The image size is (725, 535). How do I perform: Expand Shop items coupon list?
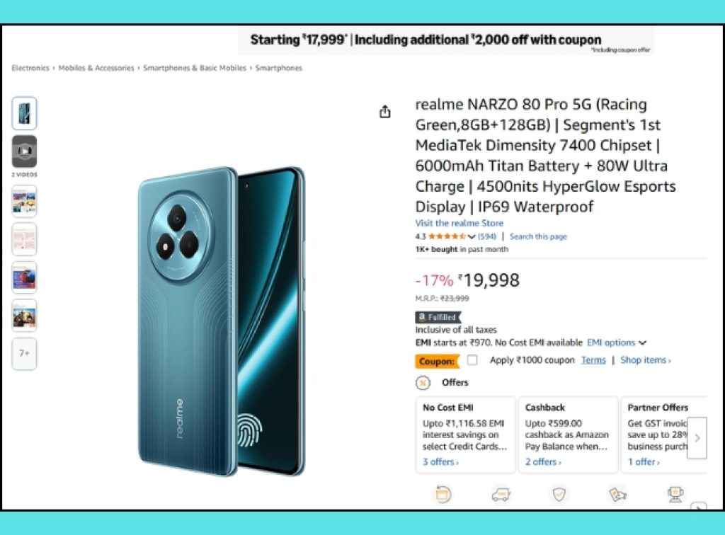coord(645,360)
